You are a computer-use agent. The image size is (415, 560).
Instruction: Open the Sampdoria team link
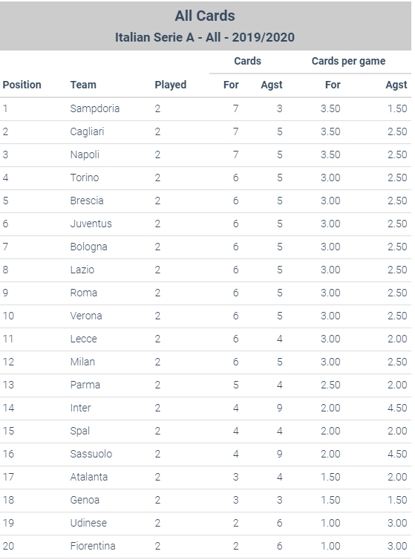point(94,108)
